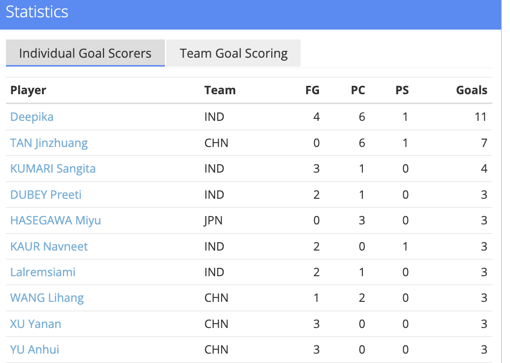
Task: Open Deepika's player profile link
Action: pyautogui.click(x=32, y=117)
